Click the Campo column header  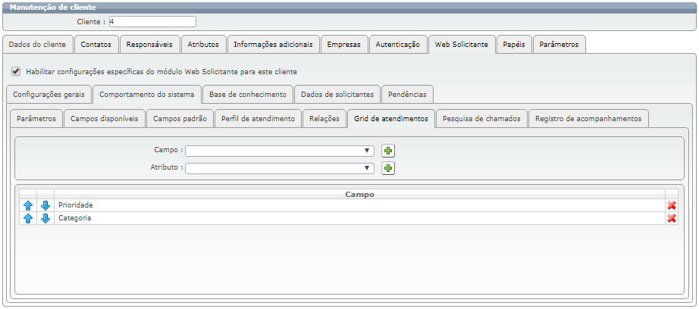coord(360,195)
